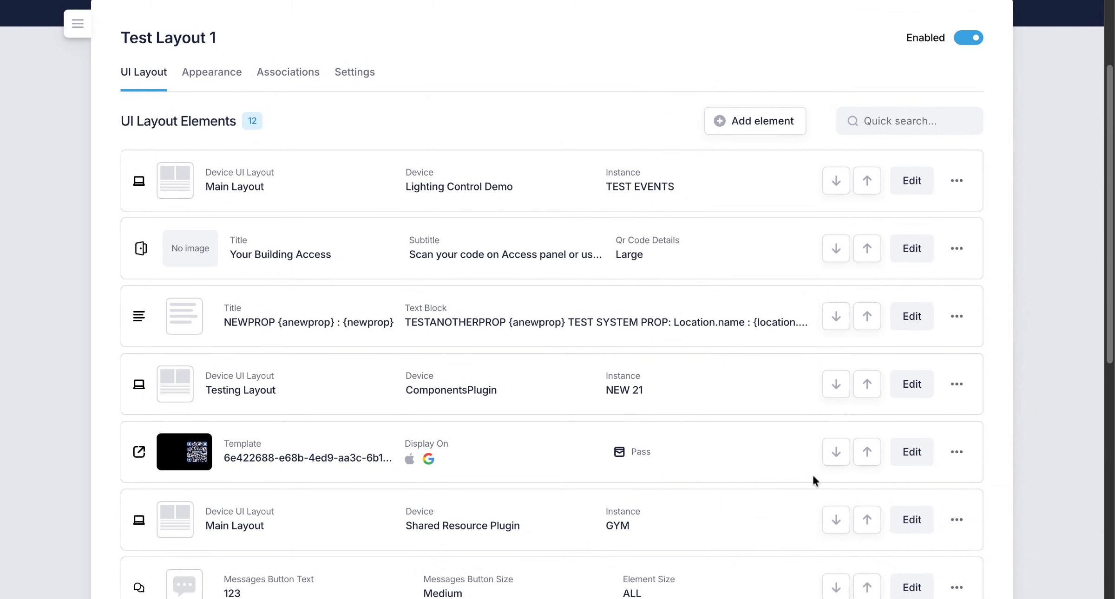
Task: Move Your Building Access element up
Action: pos(867,248)
